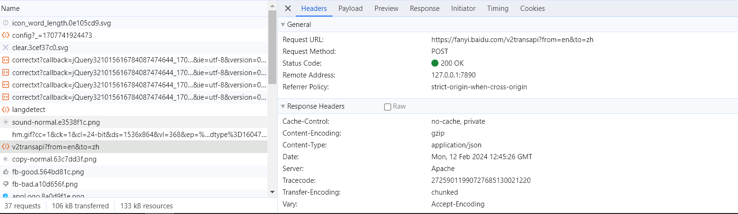
Task: Click the icon_word_length.0e105cd9.svg file icon
Action: (x=6, y=23)
